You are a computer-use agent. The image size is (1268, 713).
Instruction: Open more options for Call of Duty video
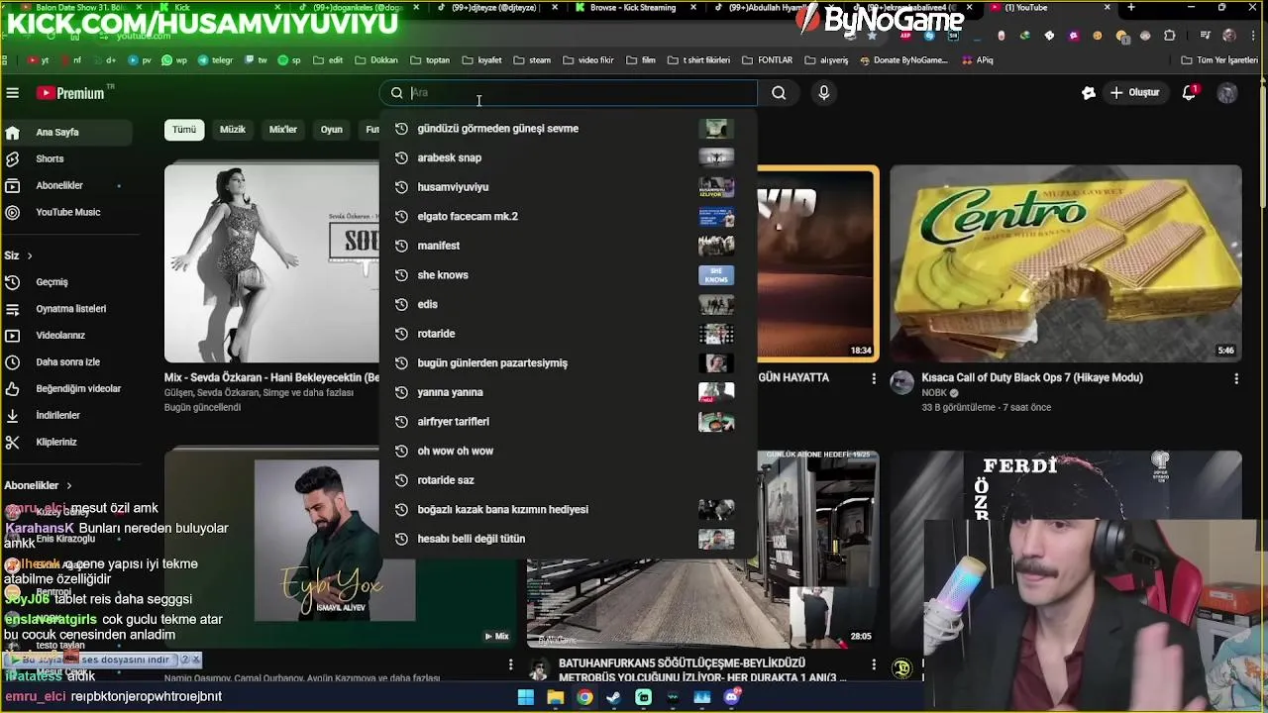tap(1236, 379)
